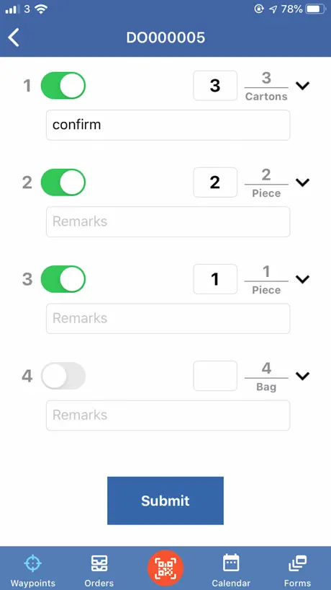Viewport: 331px width, 590px height.
Task: Switch to the Forms tab label
Action: point(298,584)
